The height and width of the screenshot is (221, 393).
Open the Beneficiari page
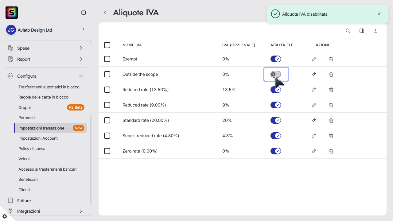coord(28,179)
